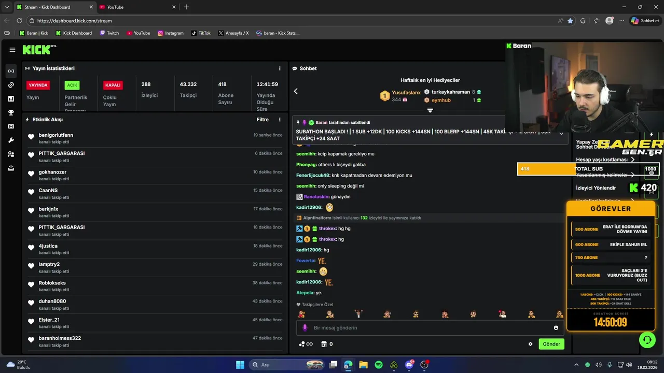Viewport: 664px width, 373px height.
Task: Select the Stream - Kick Dashboard tab
Action: 54,7
